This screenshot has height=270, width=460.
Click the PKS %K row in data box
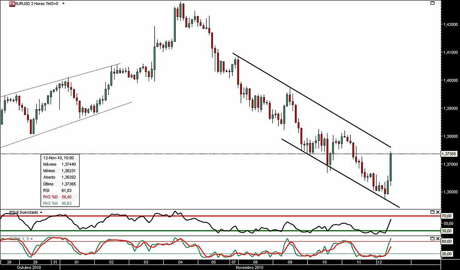click(60, 204)
